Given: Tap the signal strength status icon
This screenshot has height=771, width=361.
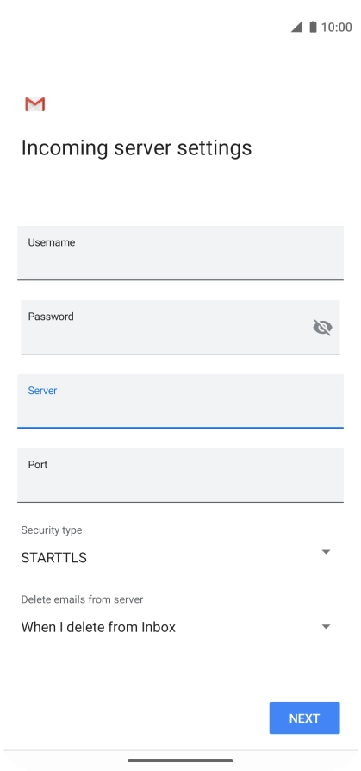Looking at the screenshot, I should coord(296,27).
